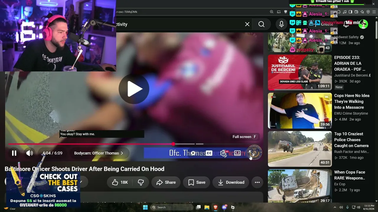Open the Bodycam: Officer Thomas chapter list

point(99,153)
